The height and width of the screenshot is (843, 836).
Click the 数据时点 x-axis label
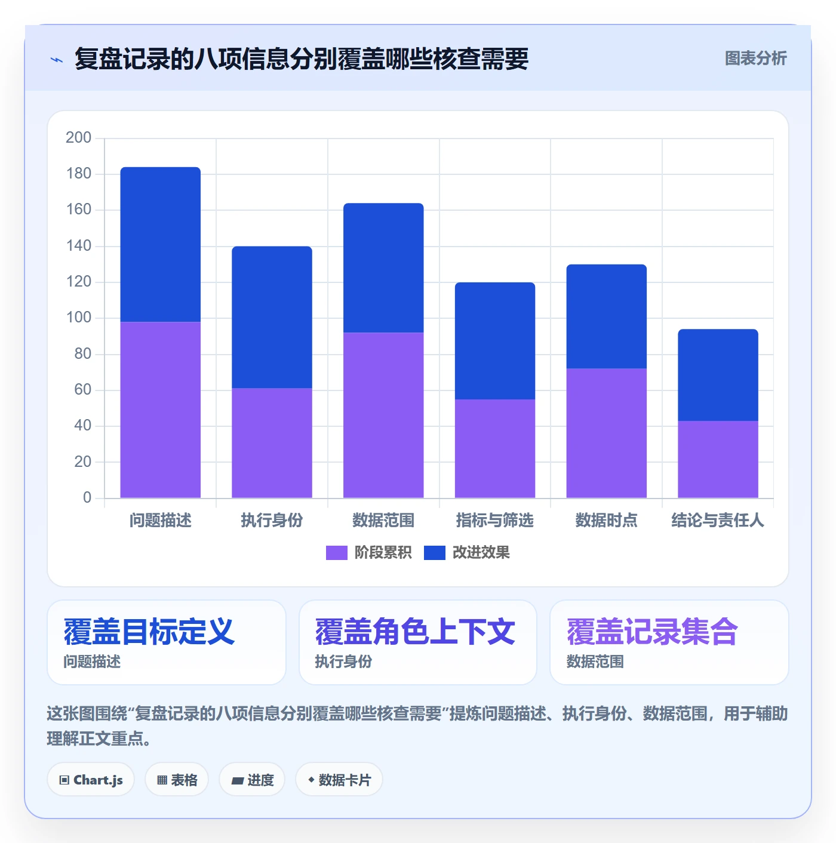point(607,521)
